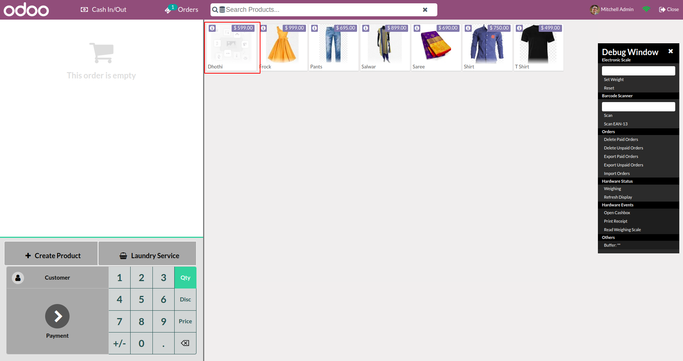
Task: Click the +/- sign key
Action: click(x=120, y=343)
